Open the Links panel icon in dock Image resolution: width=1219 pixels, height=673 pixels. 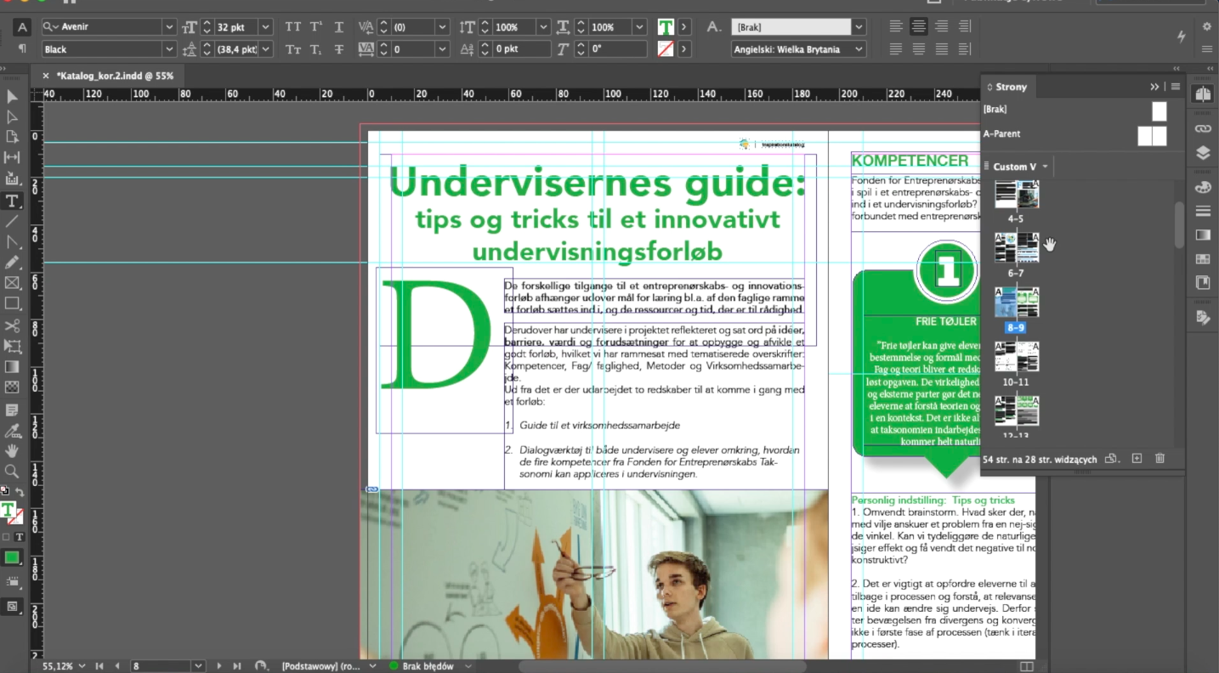1202,128
